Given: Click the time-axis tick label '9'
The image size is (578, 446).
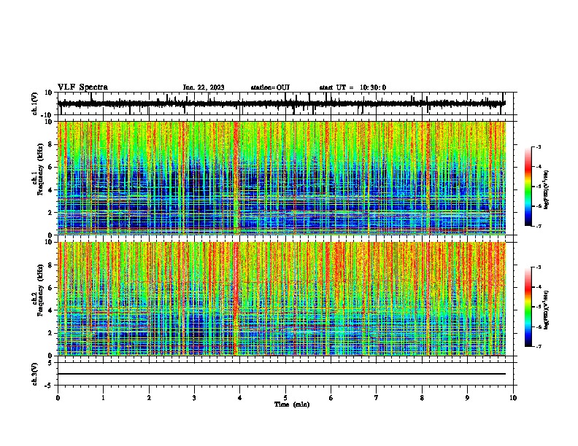Looking at the screenshot, I should point(467,398).
